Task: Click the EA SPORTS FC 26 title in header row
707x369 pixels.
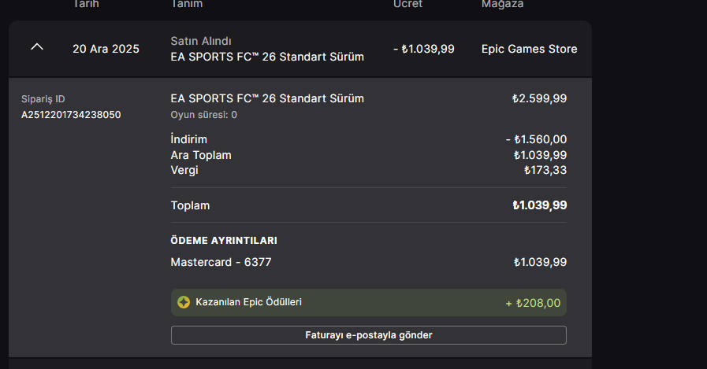Action: (267, 57)
